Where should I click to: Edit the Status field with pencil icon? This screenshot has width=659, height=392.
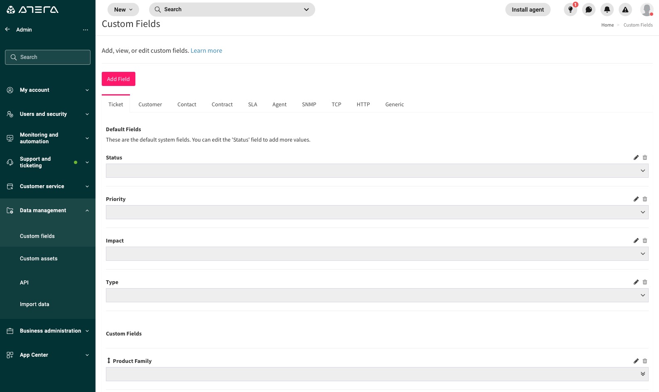click(636, 157)
